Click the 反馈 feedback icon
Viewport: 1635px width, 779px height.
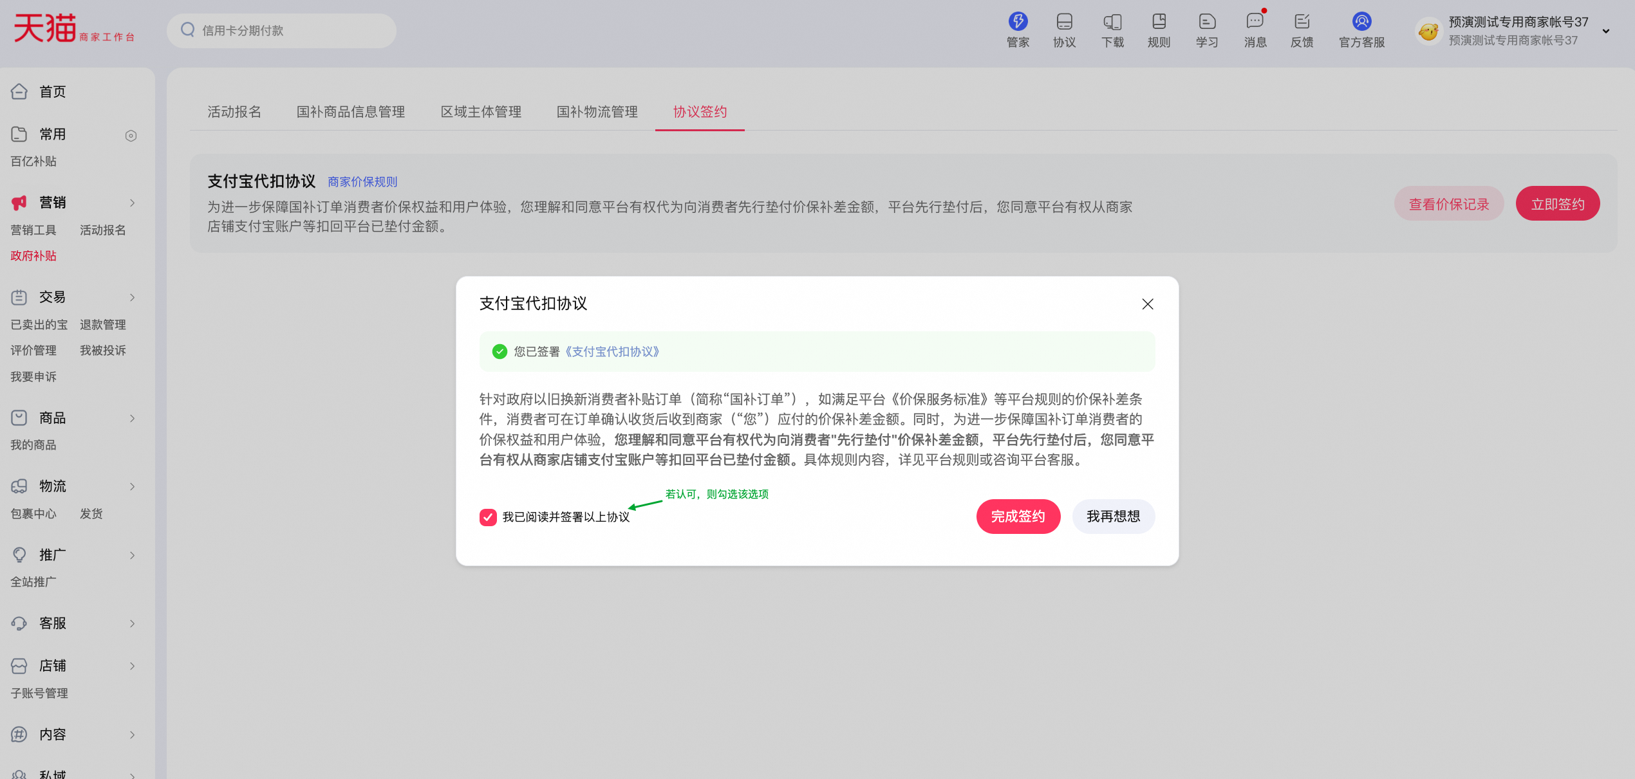(x=1302, y=22)
